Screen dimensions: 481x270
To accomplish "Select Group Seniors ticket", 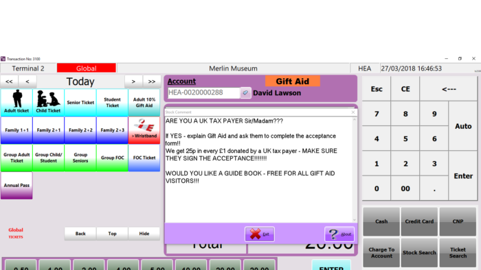I will tap(80, 158).
